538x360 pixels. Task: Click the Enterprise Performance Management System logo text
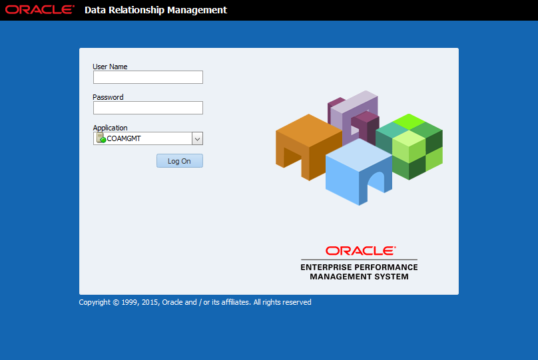pyautogui.click(x=359, y=272)
